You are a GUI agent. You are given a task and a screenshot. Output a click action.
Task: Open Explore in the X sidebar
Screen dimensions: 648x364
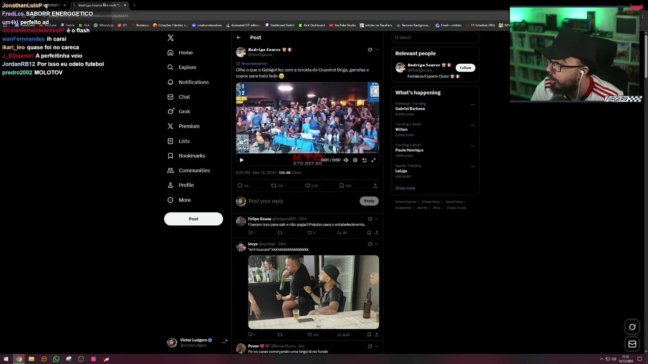tap(182, 67)
